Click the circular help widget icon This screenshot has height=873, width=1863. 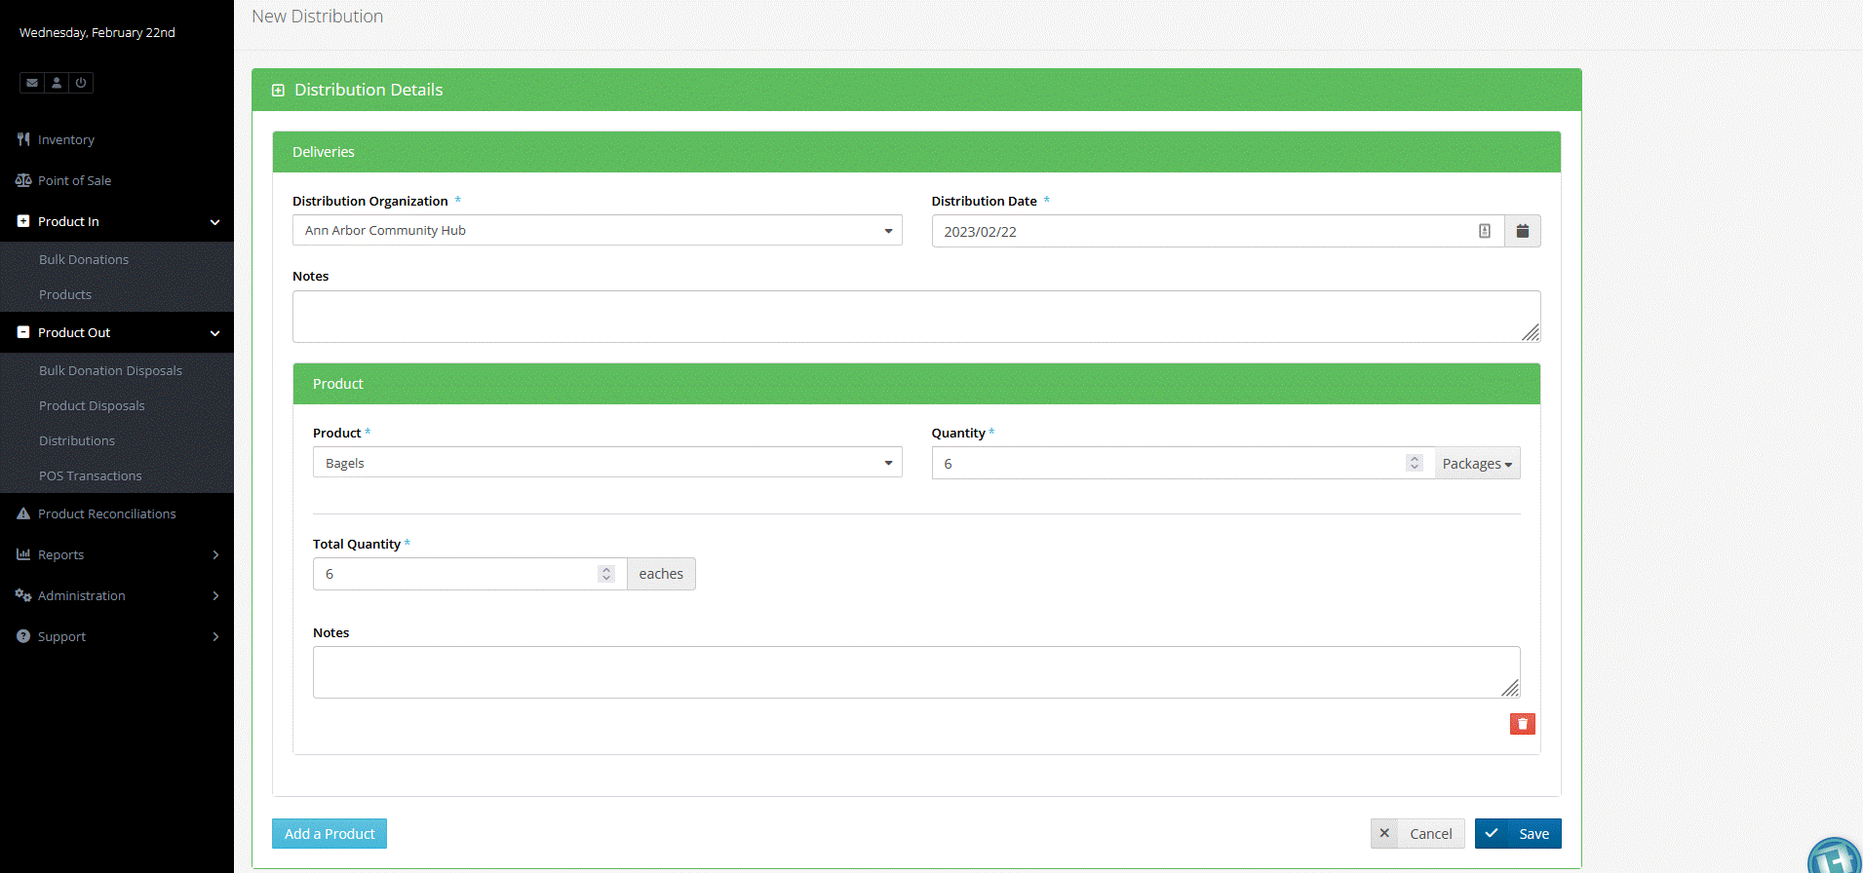1836,855
